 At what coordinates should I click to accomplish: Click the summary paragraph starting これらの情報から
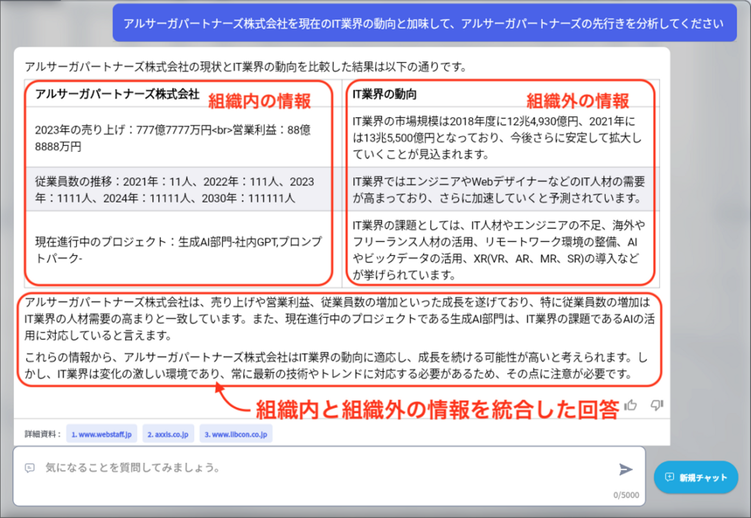click(337, 366)
